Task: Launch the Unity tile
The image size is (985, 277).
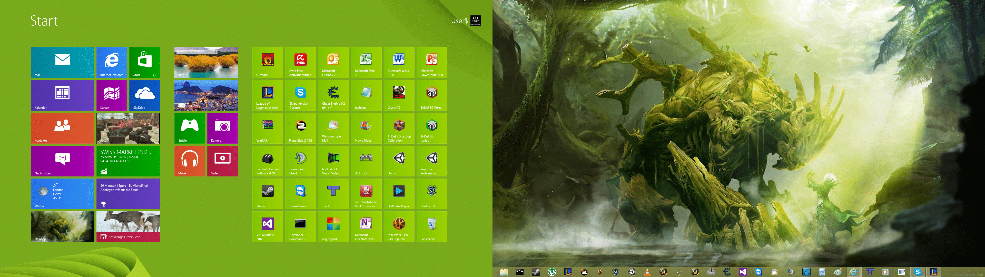Action: (x=399, y=161)
